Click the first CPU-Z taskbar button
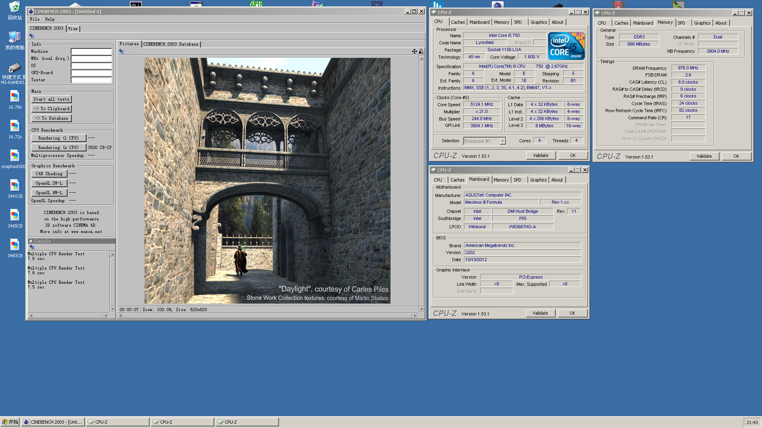This screenshot has height=428, width=762. click(x=117, y=422)
